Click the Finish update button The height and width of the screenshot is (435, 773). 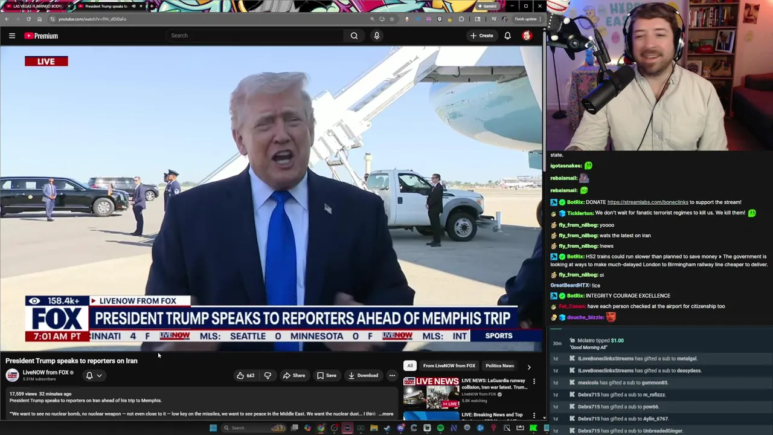[527, 19]
